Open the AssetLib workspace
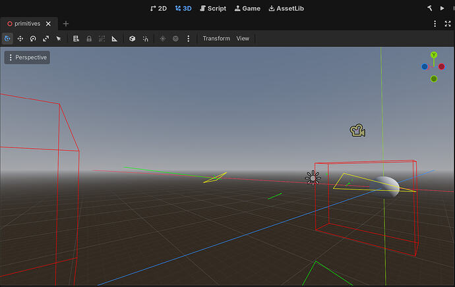455x287 pixels. pyautogui.click(x=286, y=9)
